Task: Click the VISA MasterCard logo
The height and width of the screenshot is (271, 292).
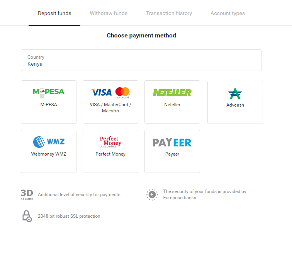Action: (x=110, y=92)
